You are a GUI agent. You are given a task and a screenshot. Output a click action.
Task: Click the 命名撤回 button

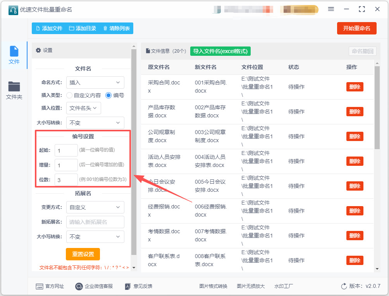362,51
